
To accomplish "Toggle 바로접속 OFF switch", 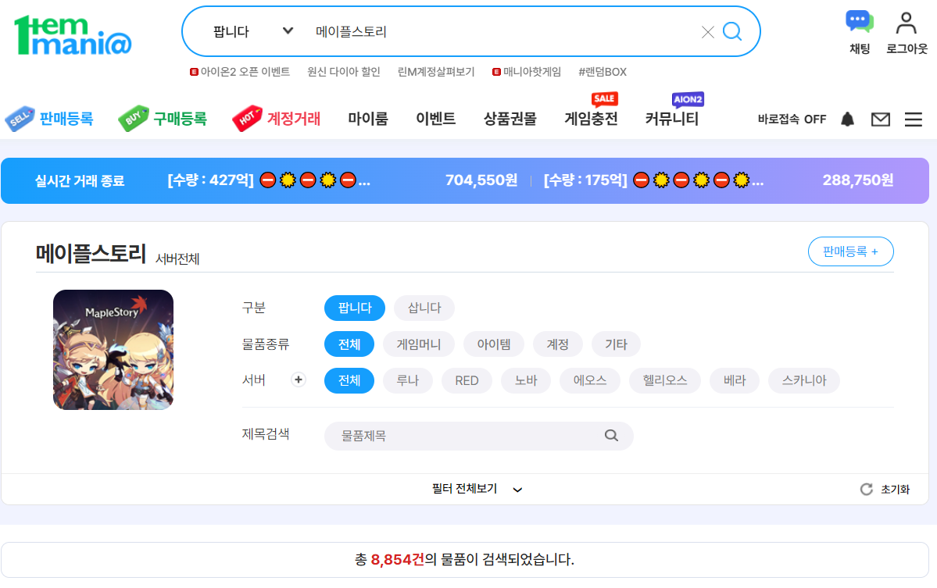I will 791,119.
